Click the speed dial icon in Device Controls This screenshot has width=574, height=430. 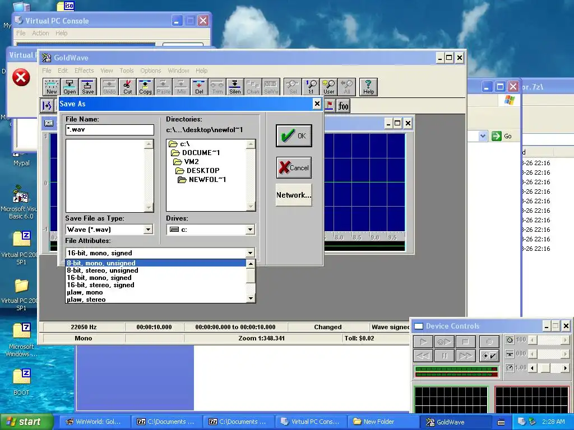click(510, 367)
